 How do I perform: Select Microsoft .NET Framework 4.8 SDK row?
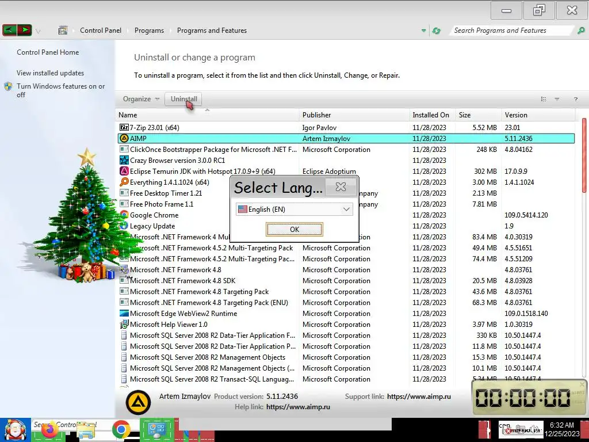[346, 281]
